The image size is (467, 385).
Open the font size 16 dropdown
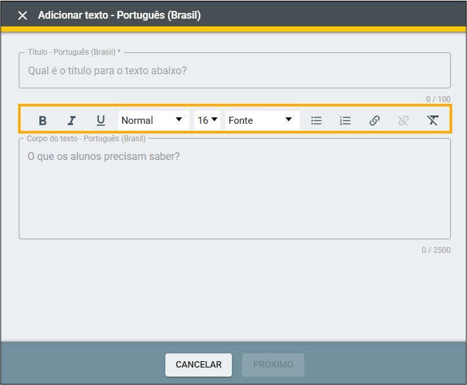coord(207,121)
